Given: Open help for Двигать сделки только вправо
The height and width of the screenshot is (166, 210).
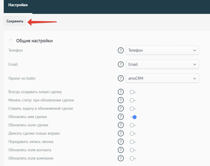Looking at the screenshot, I should click(120, 133).
